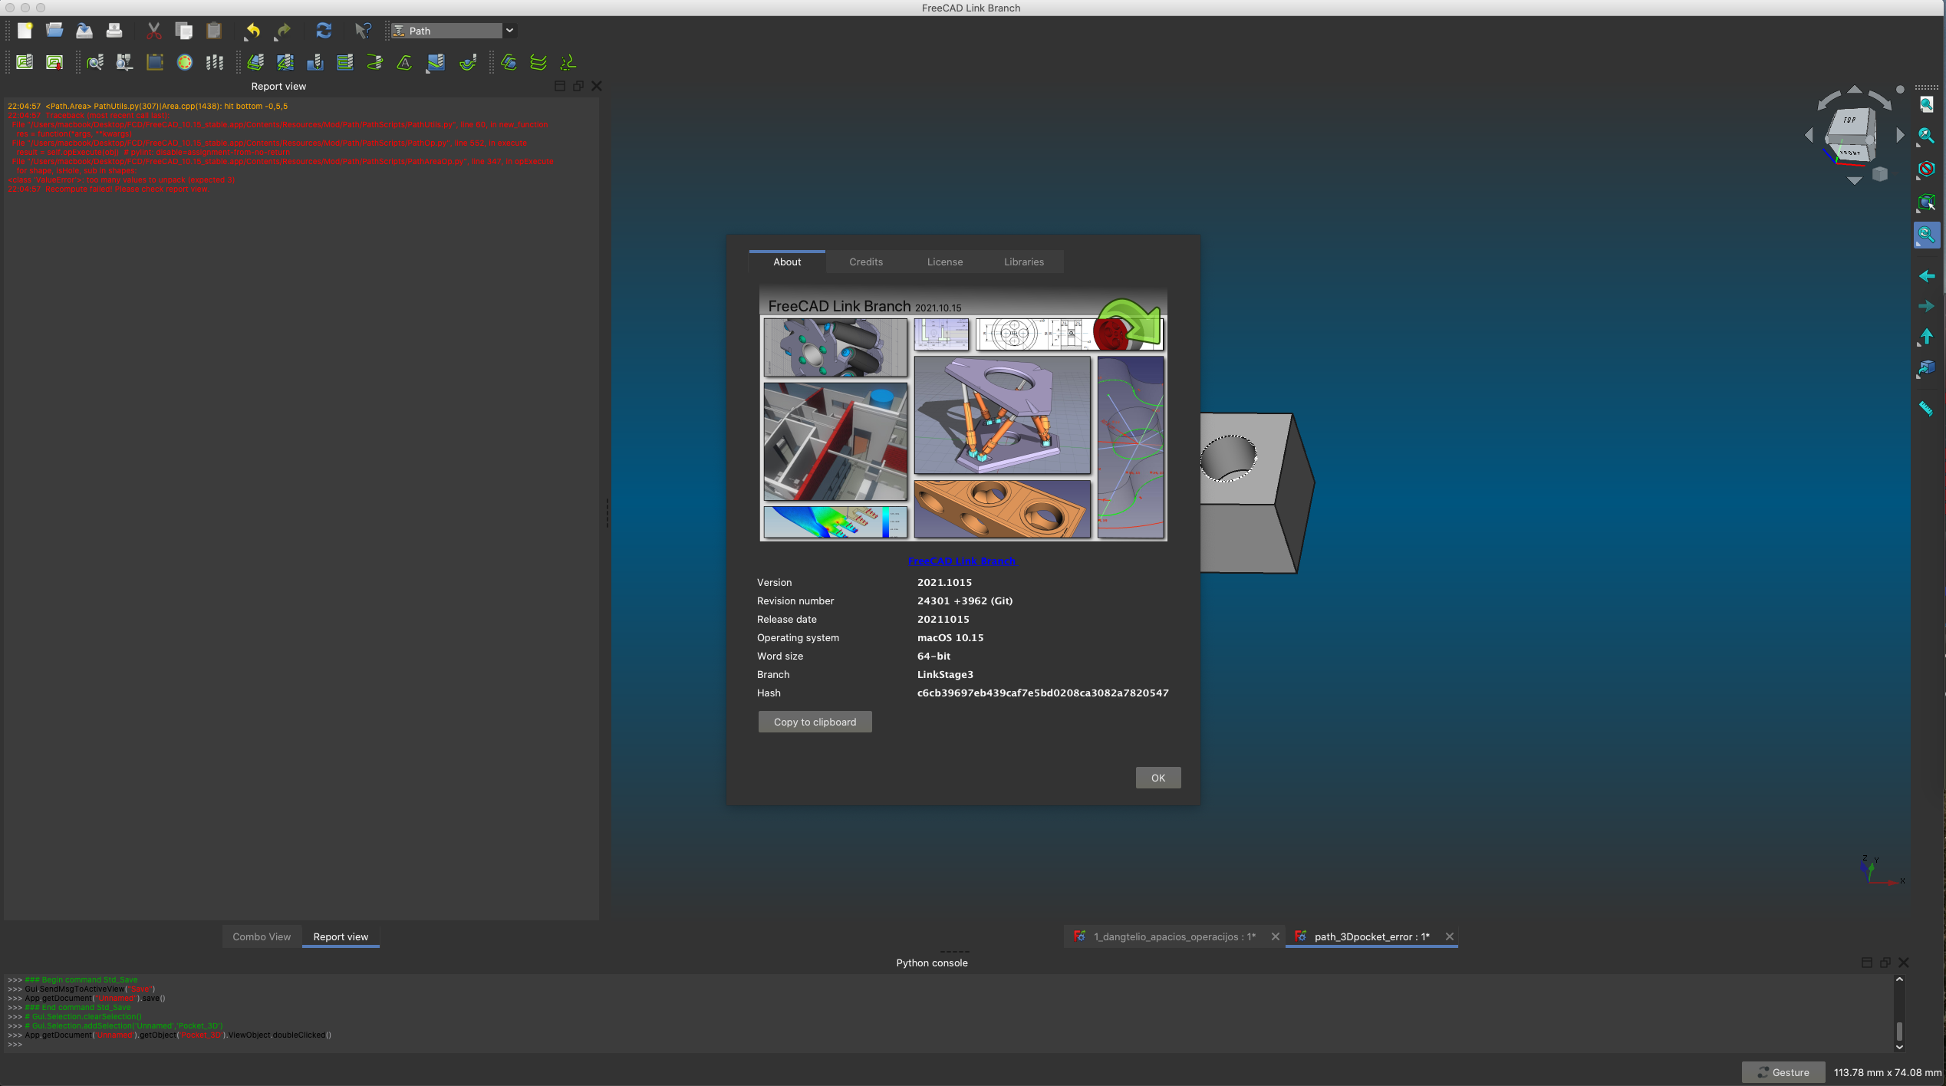Select the Measure distance tool
Image resolution: width=1946 pixels, height=1086 pixels.
point(1926,406)
